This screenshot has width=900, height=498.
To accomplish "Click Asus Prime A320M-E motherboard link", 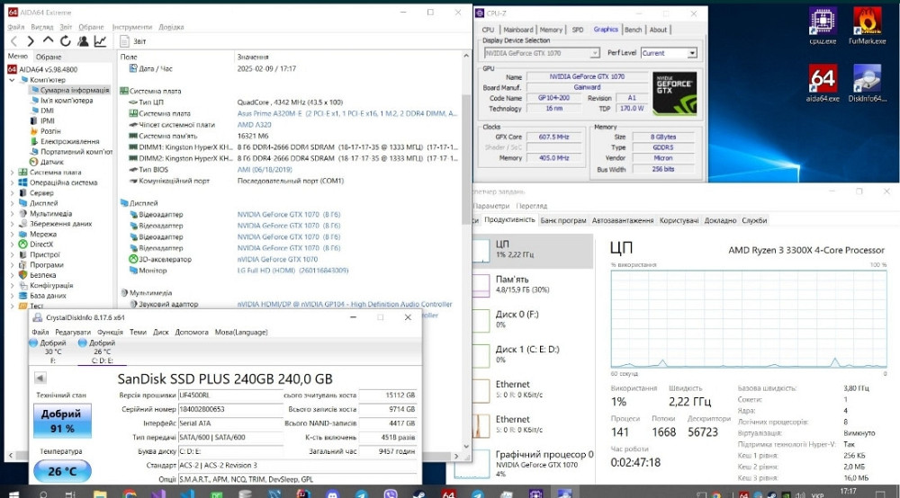I will 347,113.
